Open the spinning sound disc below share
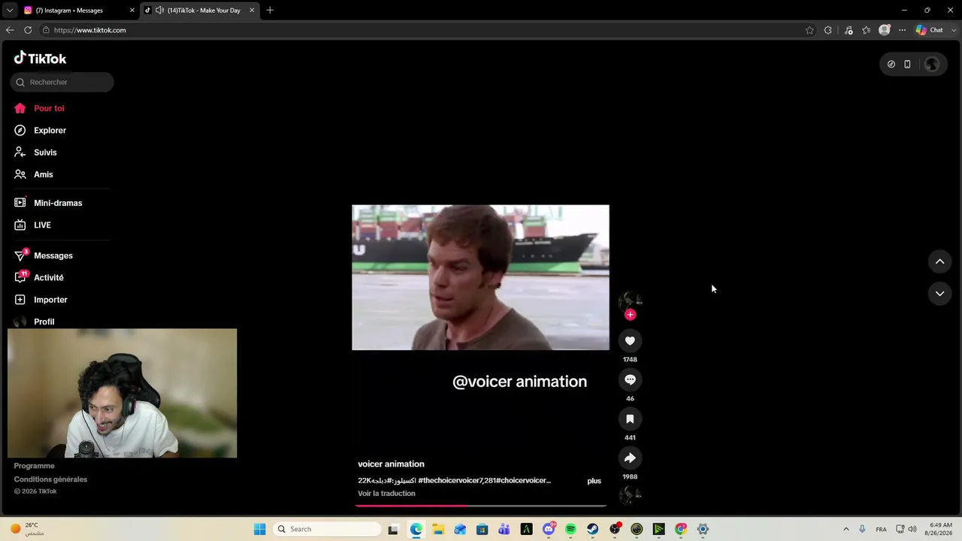The height and width of the screenshot is (541, 962). (630, 495)
